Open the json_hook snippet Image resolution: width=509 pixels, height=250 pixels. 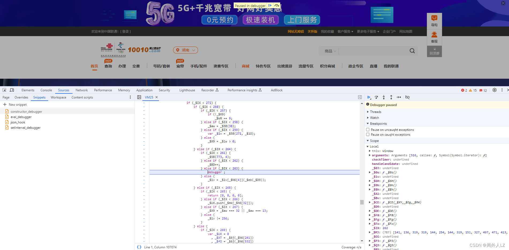18,122
